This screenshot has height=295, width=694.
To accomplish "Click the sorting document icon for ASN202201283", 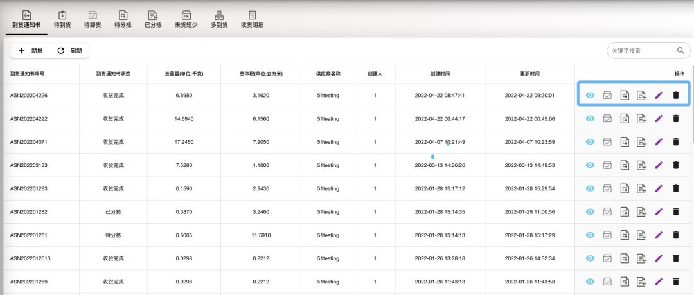I will click(x=625, y=188).
